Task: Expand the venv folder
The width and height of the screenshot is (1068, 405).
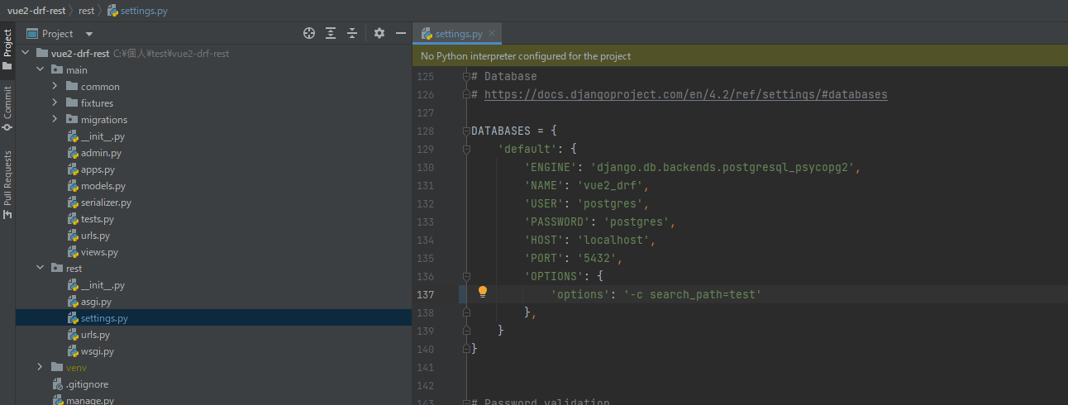Action: pyautogui.click(x=40, y=368)
